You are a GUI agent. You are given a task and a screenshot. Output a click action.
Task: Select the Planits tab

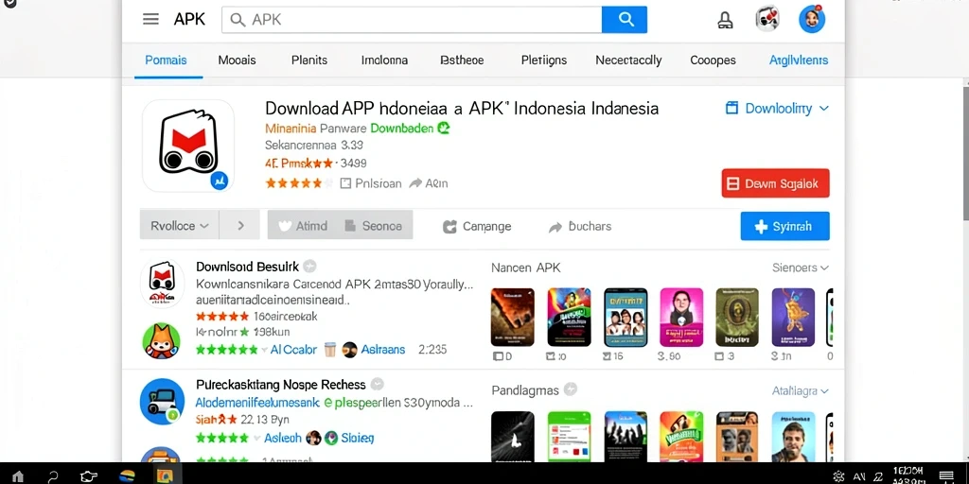click(x=309, y=60)
